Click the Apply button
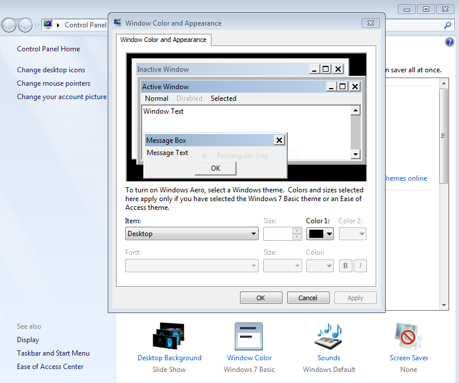 (x=355, y=298)
